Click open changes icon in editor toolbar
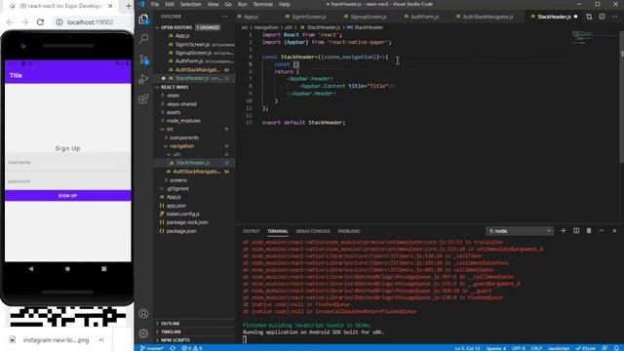The height and width of the screenshot is (351, 624). [x=589, y=17]
